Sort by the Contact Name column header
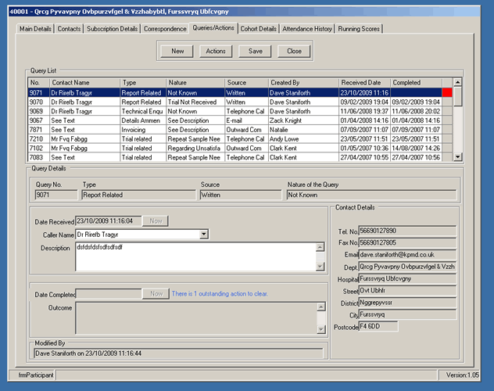 pyautogui.click(x=84, y=83)
